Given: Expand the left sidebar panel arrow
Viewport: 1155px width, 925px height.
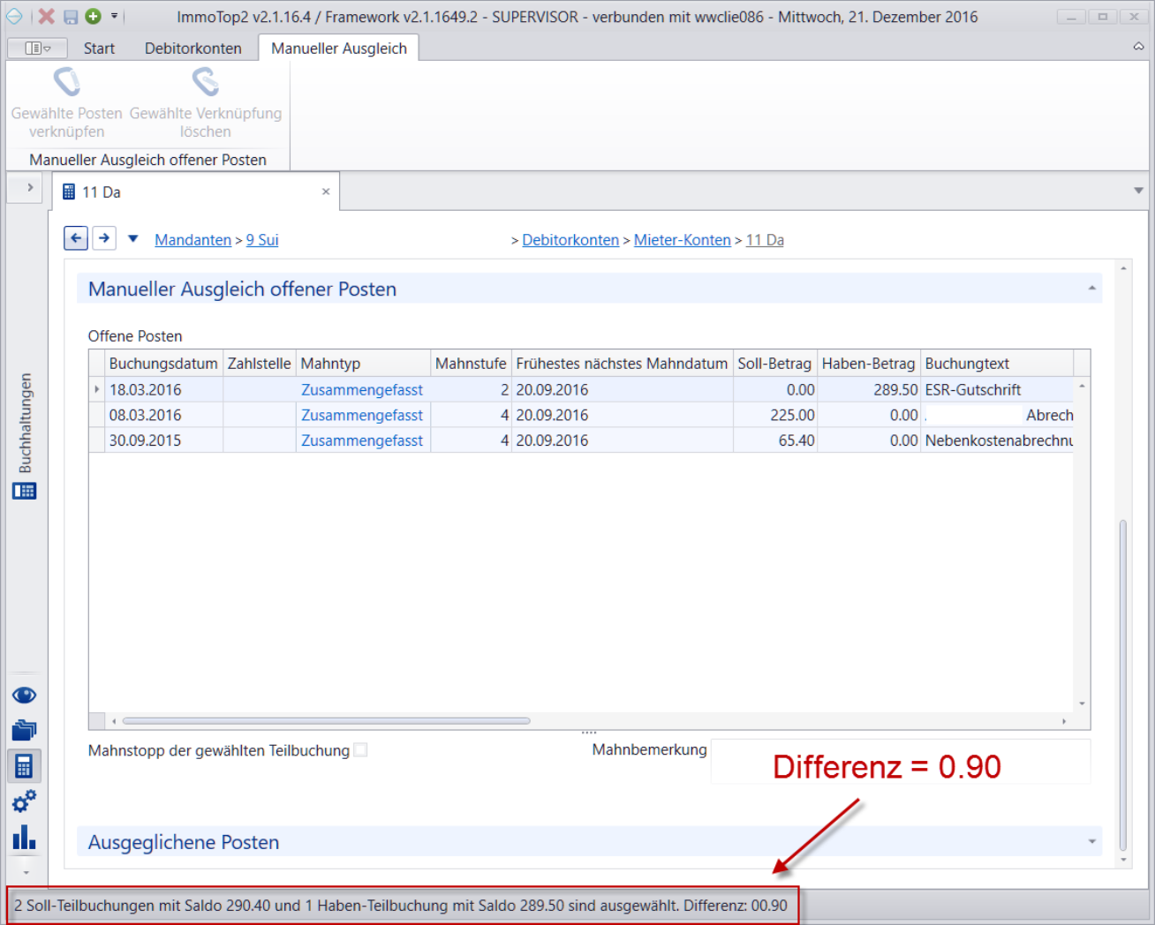Looking at the screenshot, I should pyautogui.click(x=29, y=188).
